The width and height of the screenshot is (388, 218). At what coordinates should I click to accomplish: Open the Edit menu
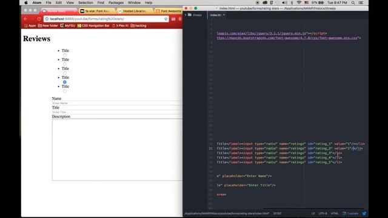[x=59, y=2]
